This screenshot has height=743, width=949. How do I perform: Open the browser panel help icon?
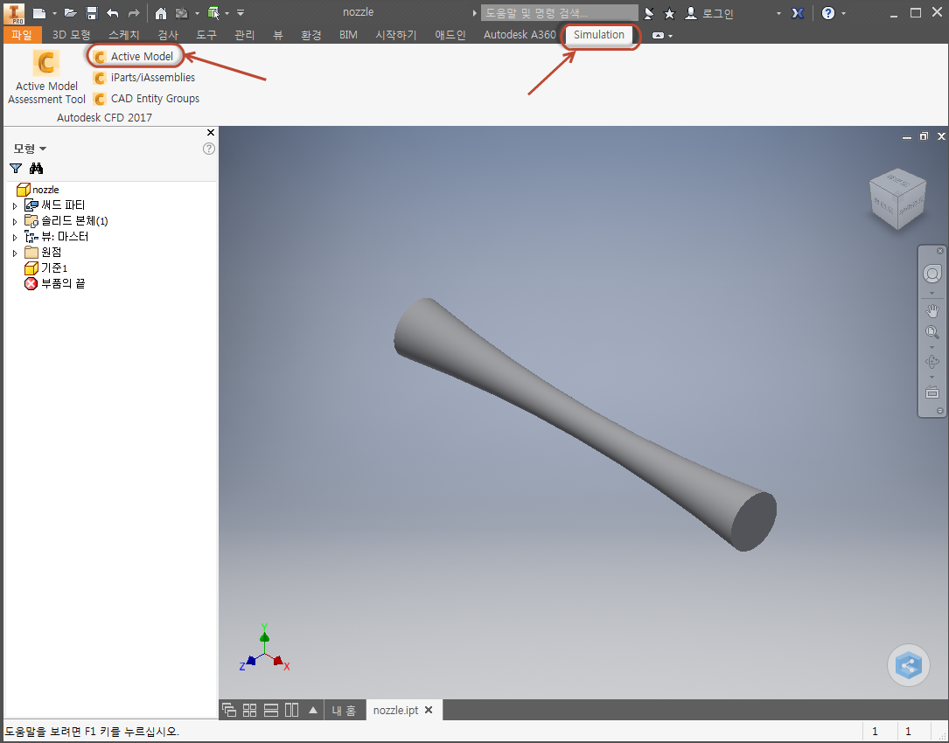pyautogui.click(x=209, y=149)
